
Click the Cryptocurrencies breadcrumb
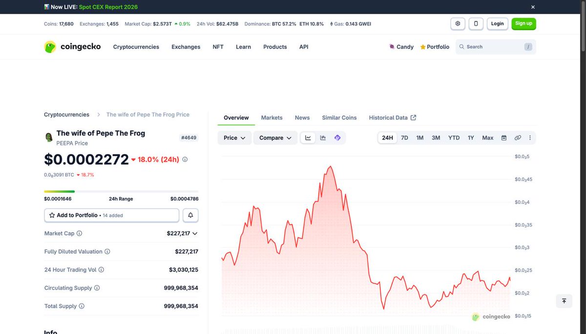66,115
